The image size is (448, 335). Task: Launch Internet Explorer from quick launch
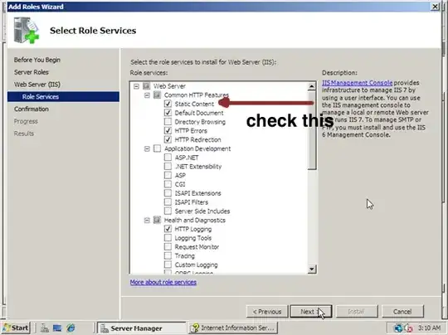71,328
